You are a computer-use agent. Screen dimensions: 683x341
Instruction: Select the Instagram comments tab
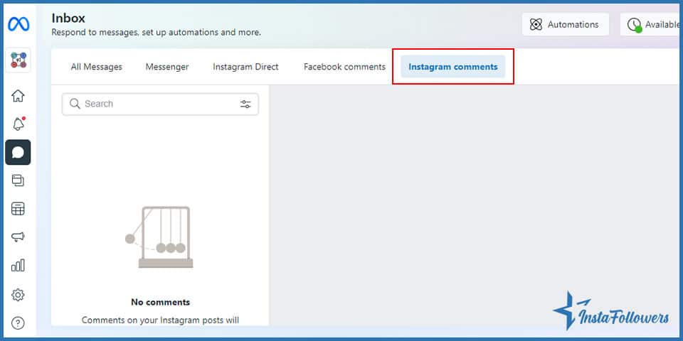(453, 67)
